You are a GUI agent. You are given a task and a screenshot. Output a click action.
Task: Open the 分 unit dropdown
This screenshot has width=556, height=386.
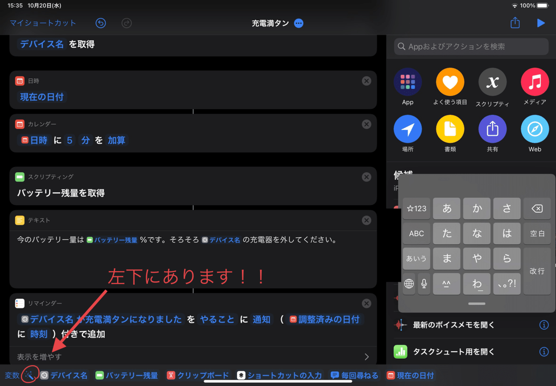point(86,140)
